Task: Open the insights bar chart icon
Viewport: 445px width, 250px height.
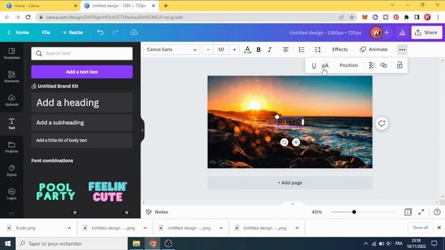Action: [x=402, y=33]
